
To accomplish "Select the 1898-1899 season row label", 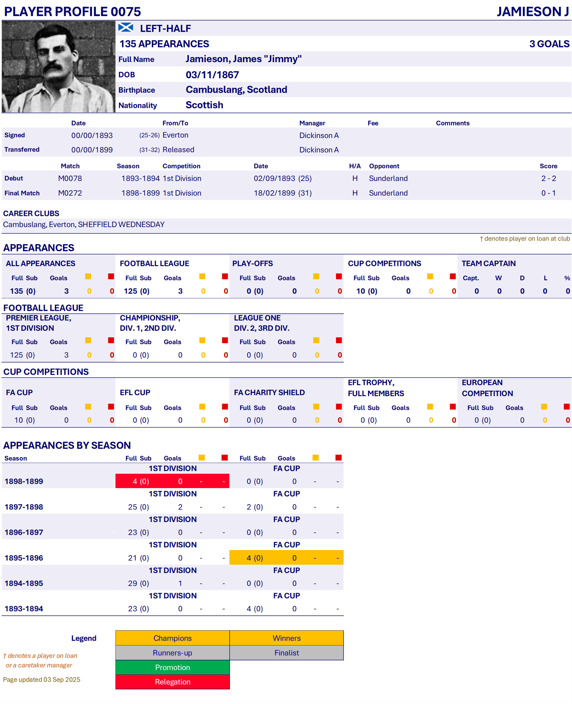I will 24,481.
